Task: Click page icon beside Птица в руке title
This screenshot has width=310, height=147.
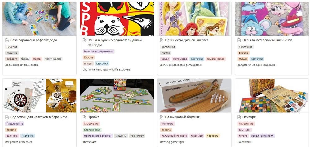Action: click(x=84, y=40)
